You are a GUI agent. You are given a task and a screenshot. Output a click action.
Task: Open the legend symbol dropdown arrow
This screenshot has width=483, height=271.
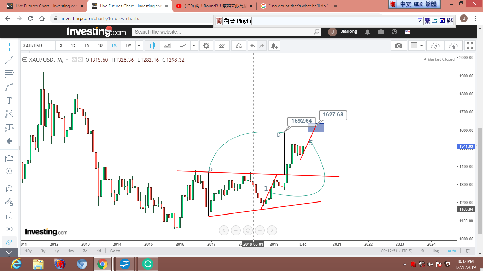click(x=67, y=60)
